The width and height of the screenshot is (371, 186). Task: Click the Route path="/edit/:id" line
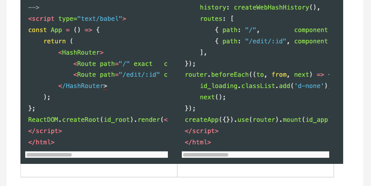120,75
